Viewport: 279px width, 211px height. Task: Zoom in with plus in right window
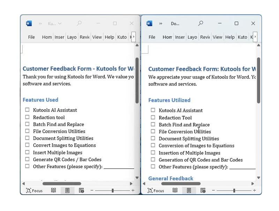(255, 190)
